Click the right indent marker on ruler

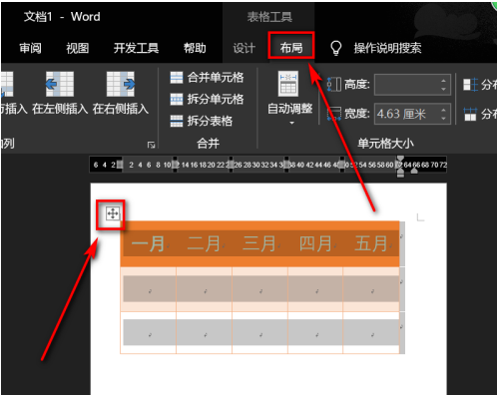coord(414,171)
